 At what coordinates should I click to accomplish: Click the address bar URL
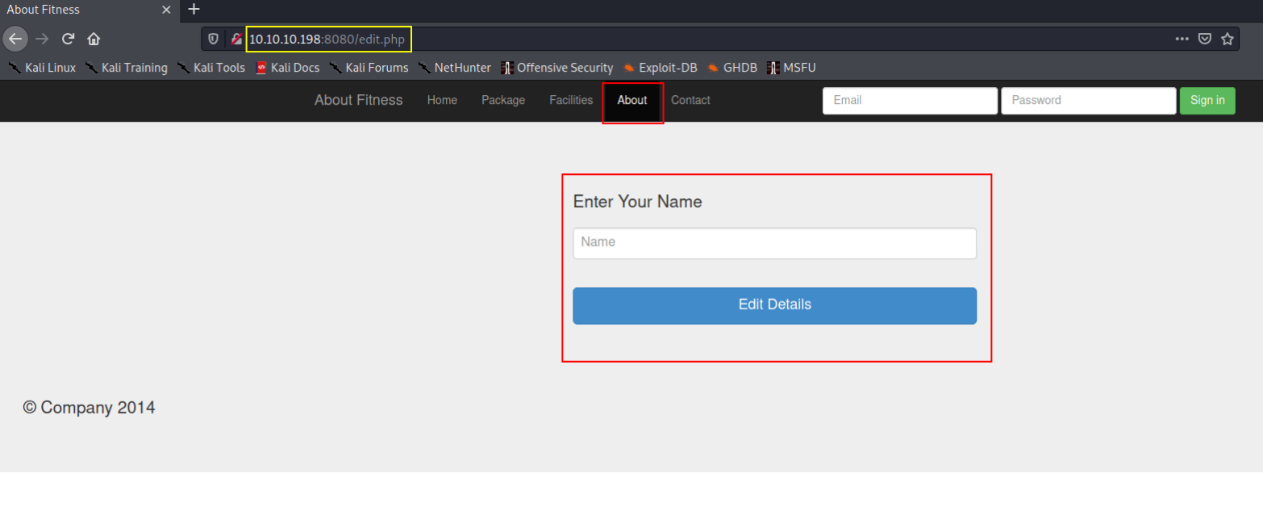pos(327,39)
